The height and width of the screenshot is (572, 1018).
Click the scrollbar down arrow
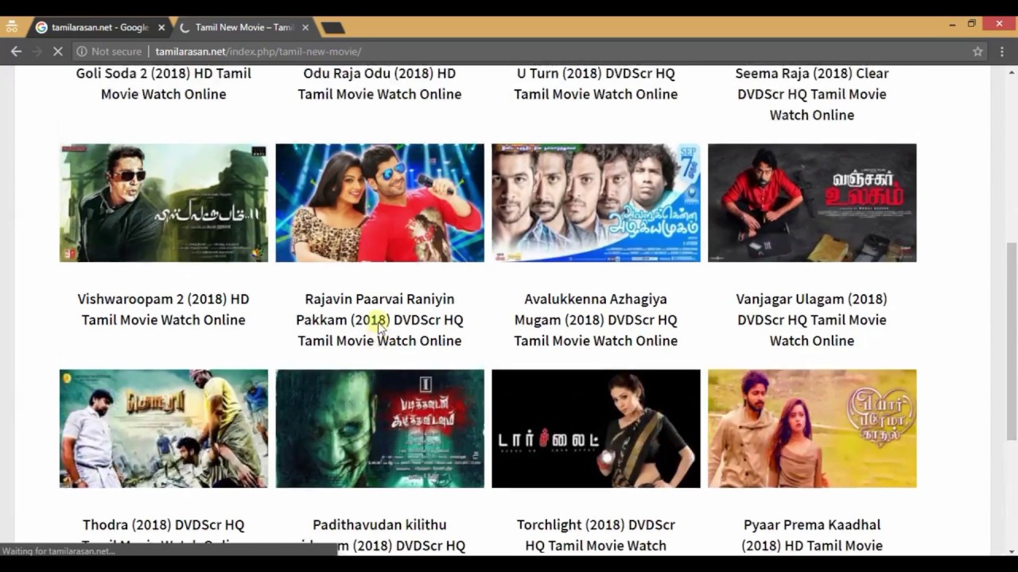point(1011,550)
